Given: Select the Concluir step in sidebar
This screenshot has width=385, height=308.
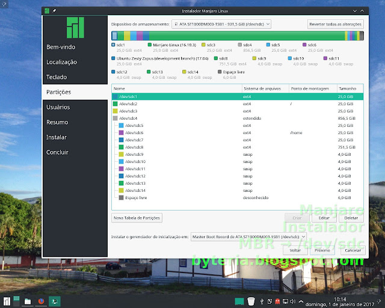Looking at the screenshot, I should coord(75,152).
